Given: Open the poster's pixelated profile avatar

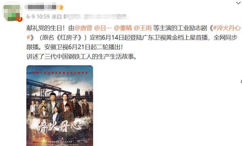Looking at the screenshot, I should coord(12,13).
